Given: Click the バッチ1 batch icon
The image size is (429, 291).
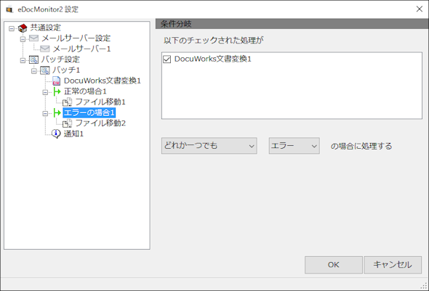Looking at the screenshot, I should tap(45, 70).
